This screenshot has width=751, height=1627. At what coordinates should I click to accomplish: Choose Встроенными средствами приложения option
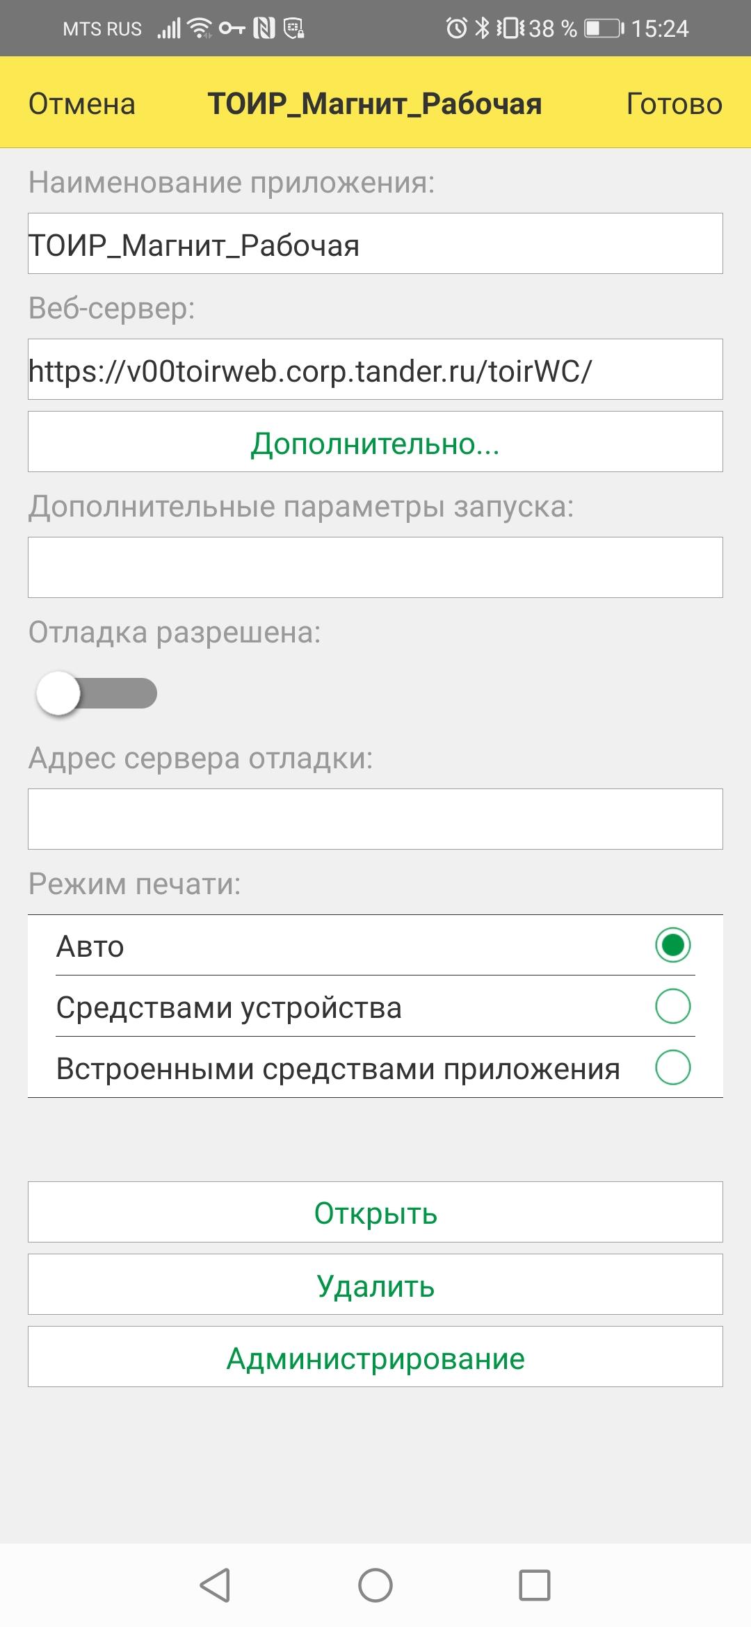[x=375, y=1067]
